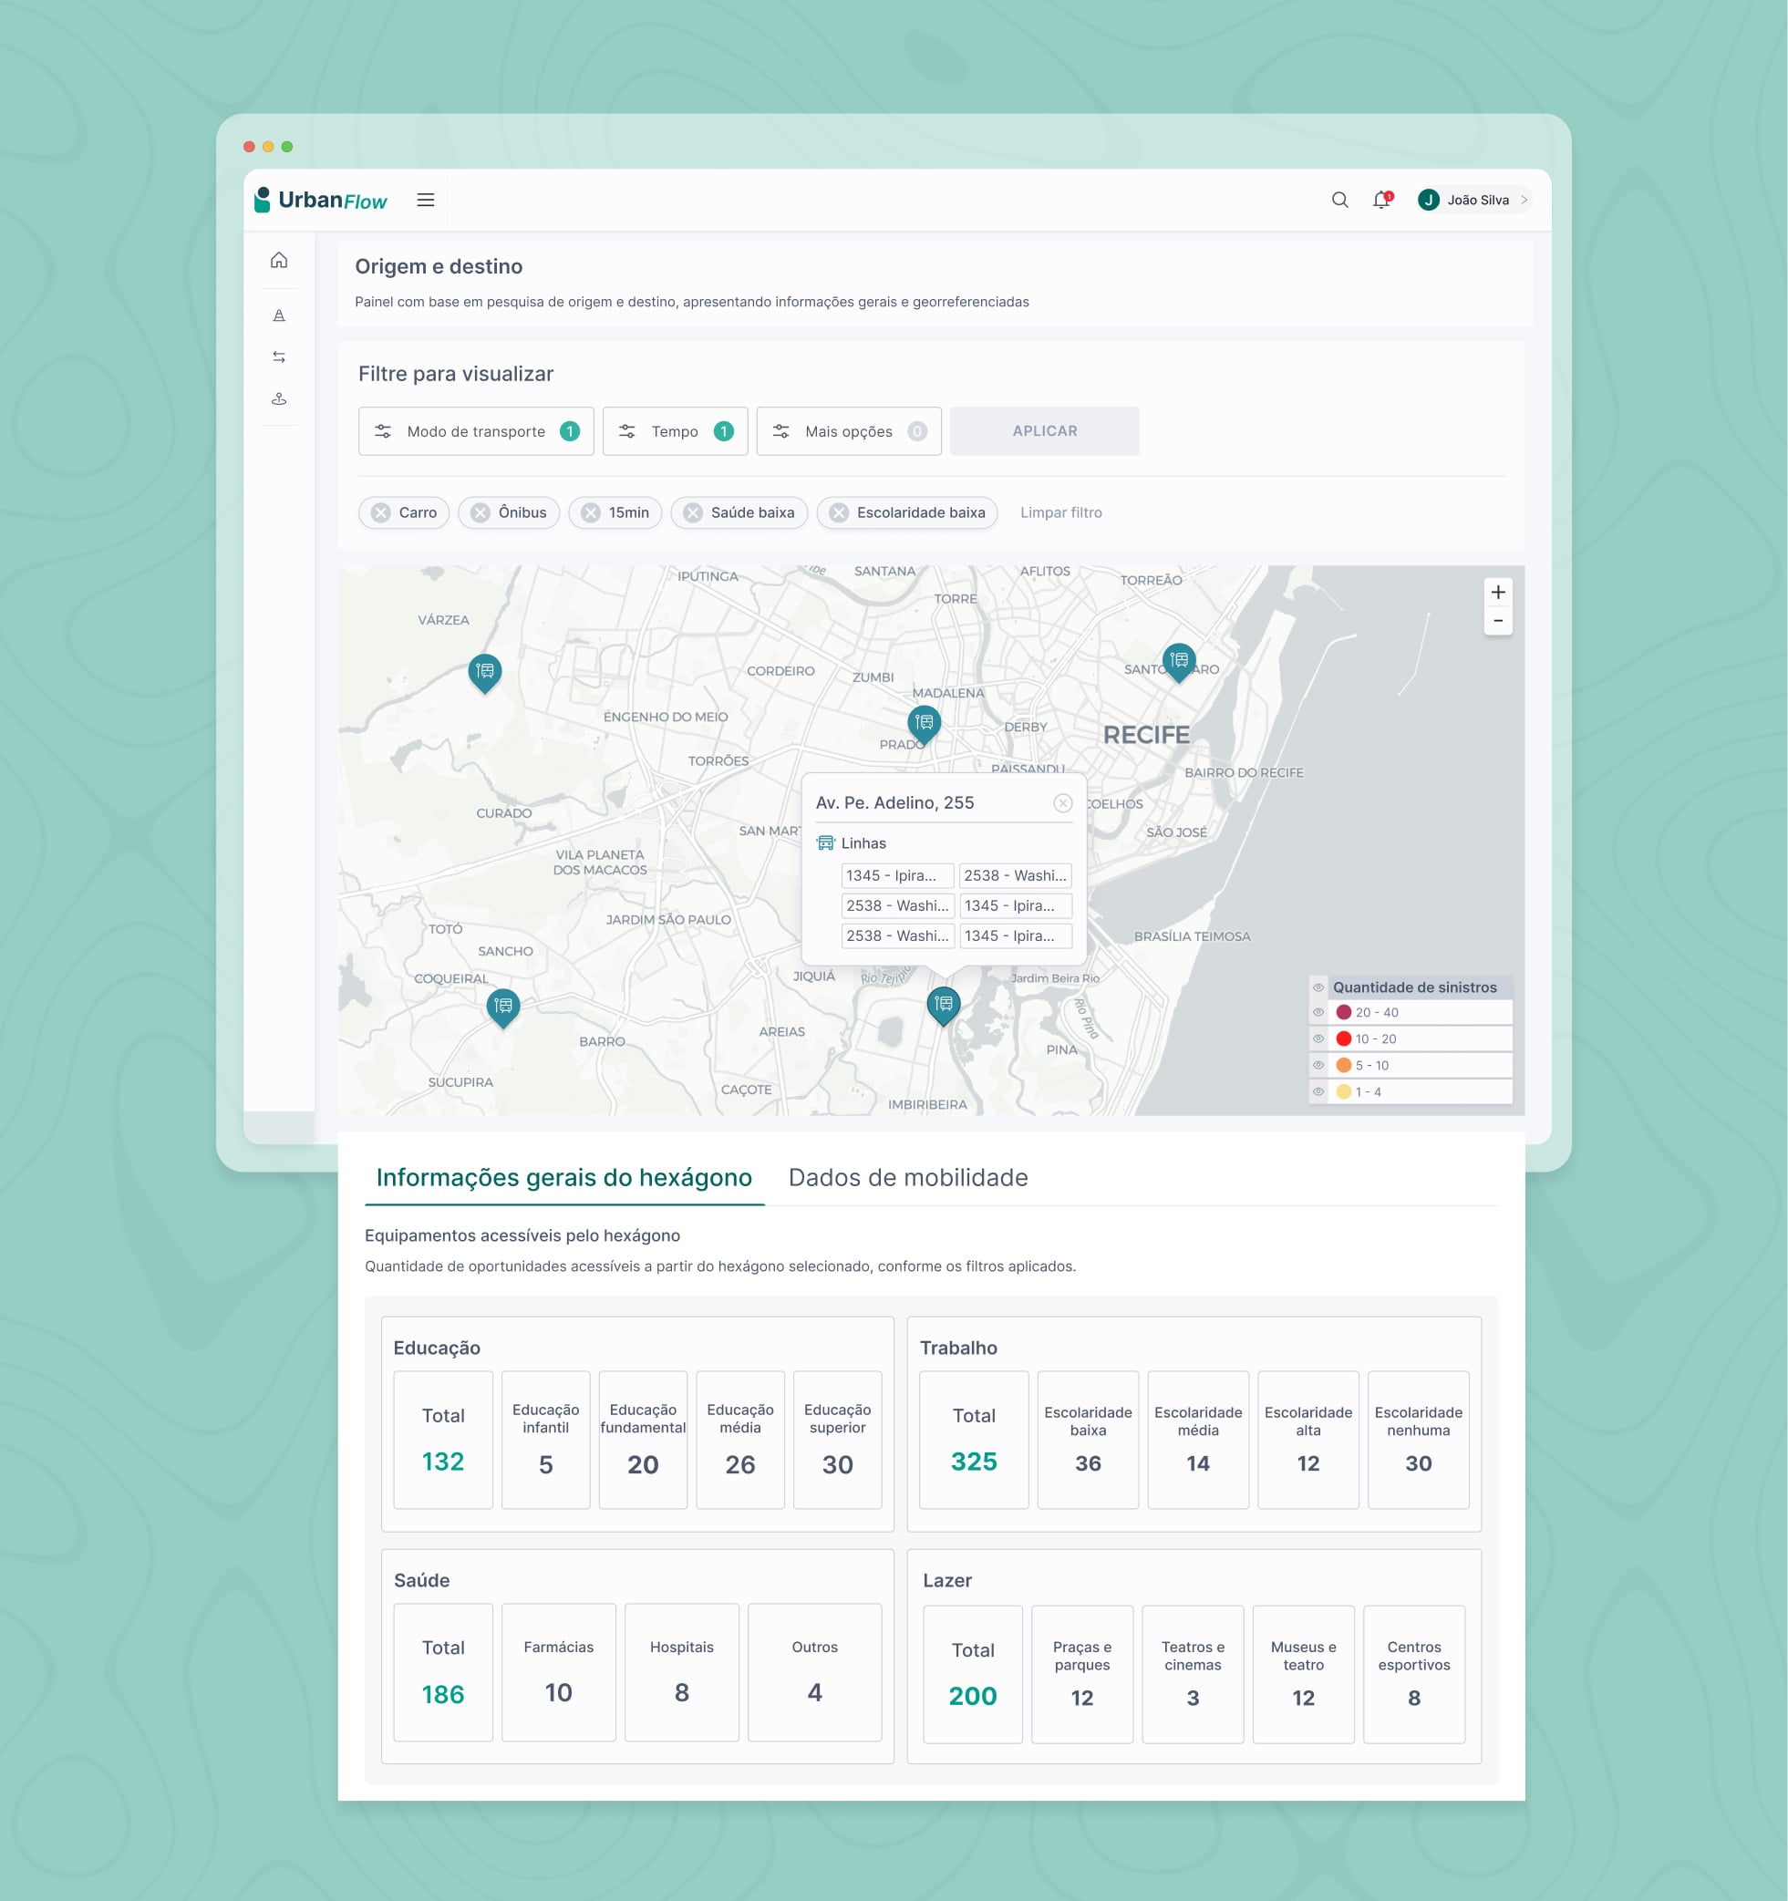Viewport: 1788px width, 1901px height.
Task: Toggle visibility of 20 - 40 legend
Action: [1318, 1013]
